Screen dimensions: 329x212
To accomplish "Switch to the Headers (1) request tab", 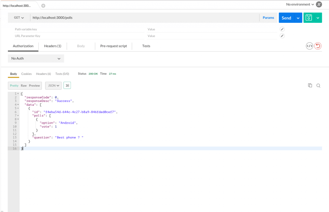I will coord(52,46).
